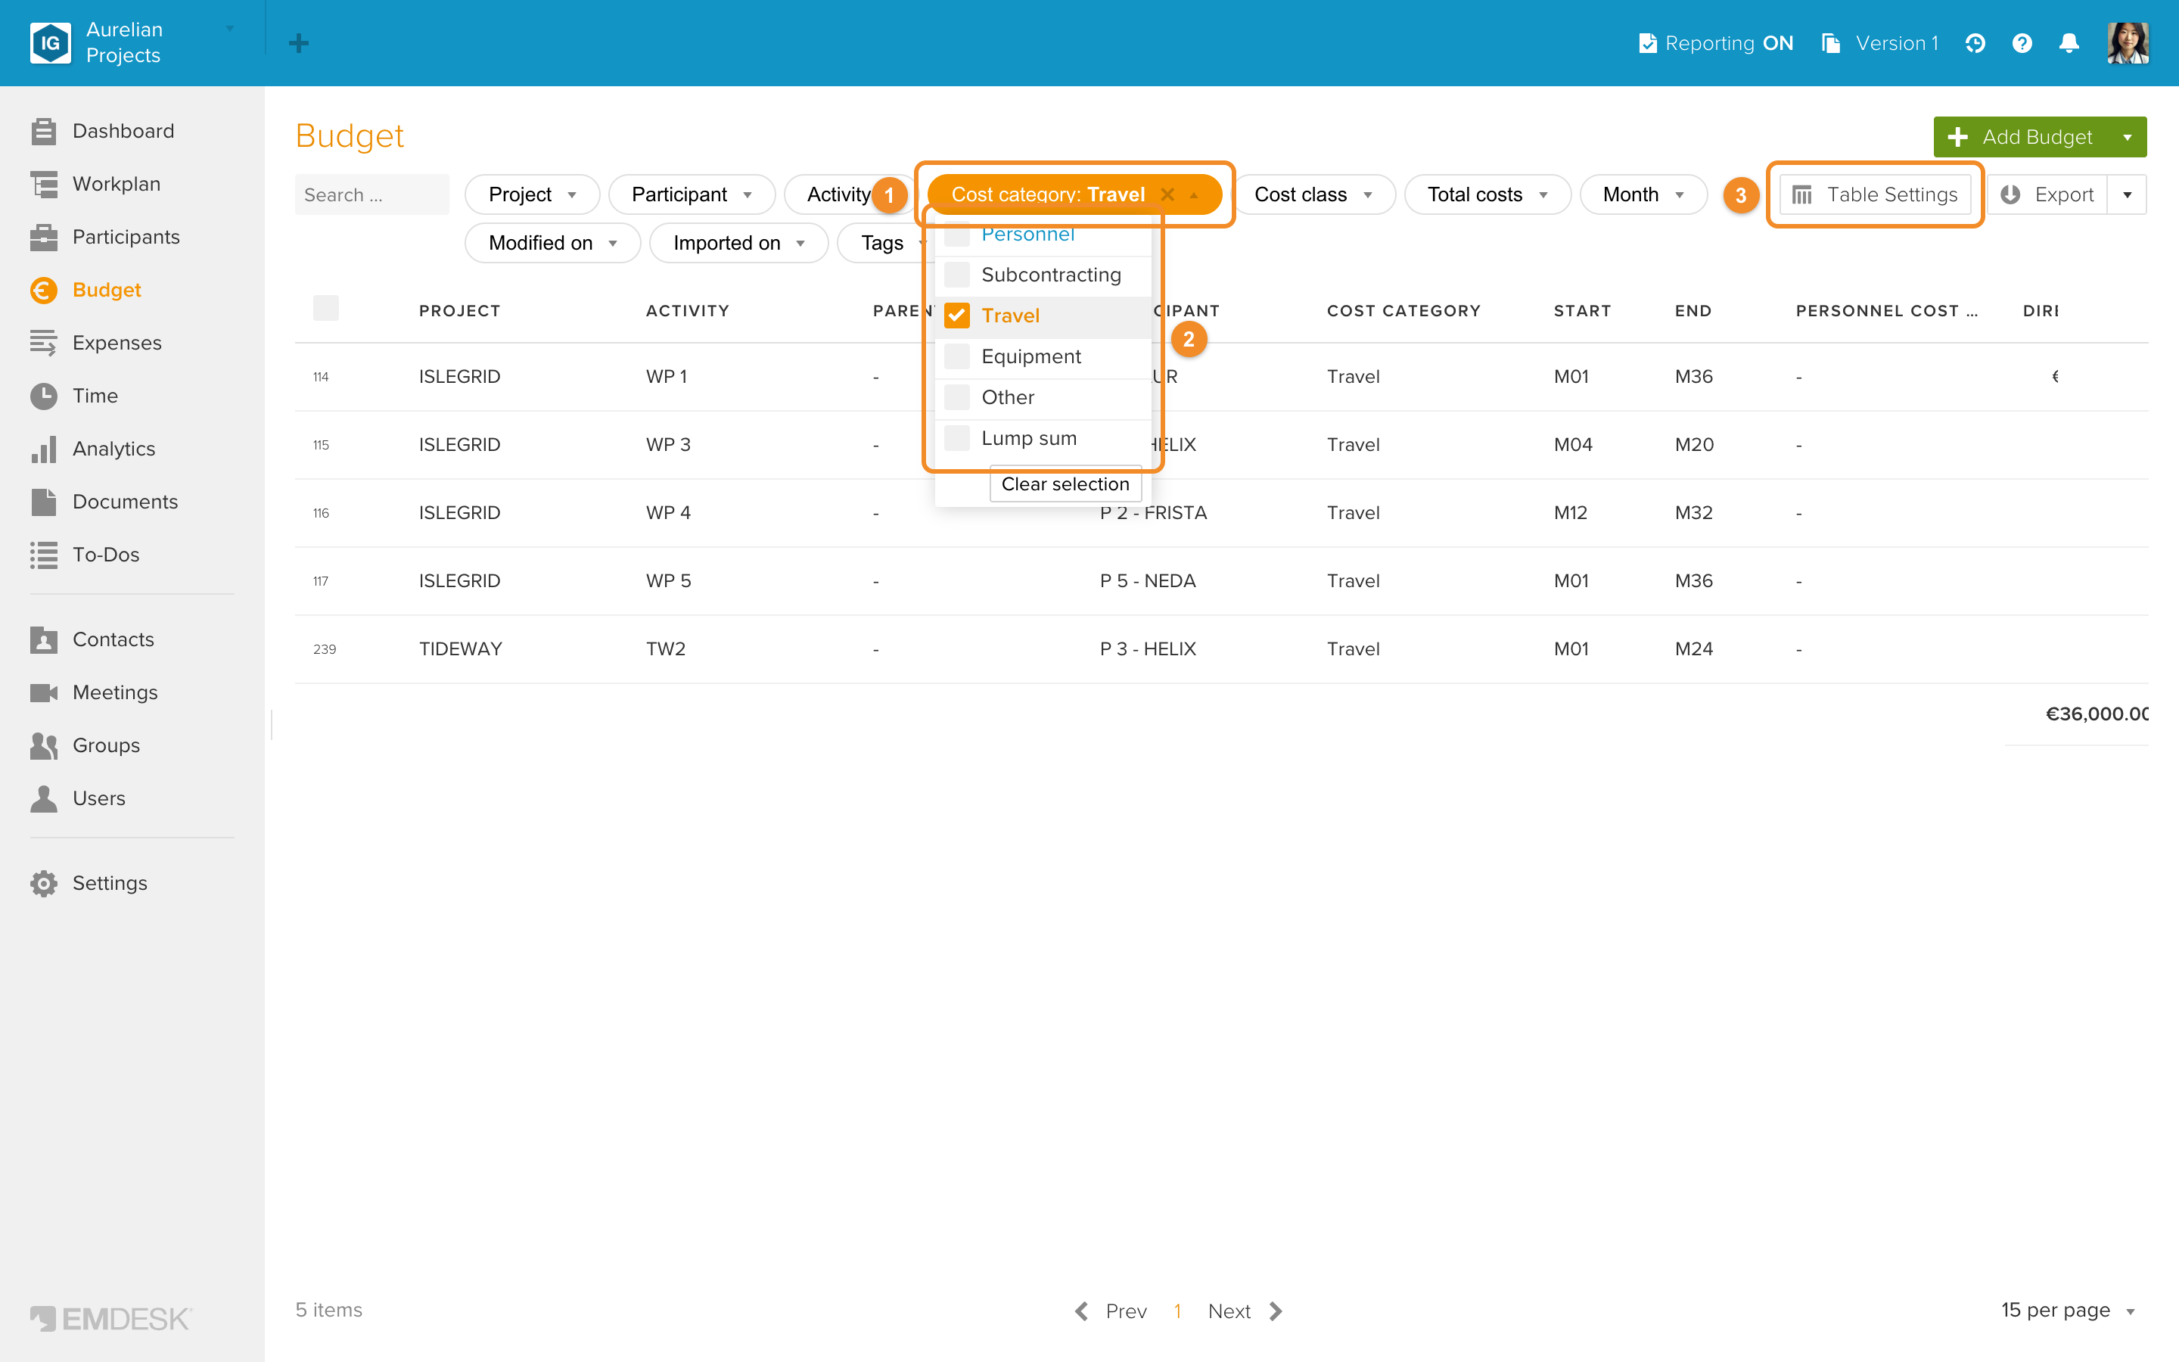
Task: Check the Subcontracting option
Action: 957,275
